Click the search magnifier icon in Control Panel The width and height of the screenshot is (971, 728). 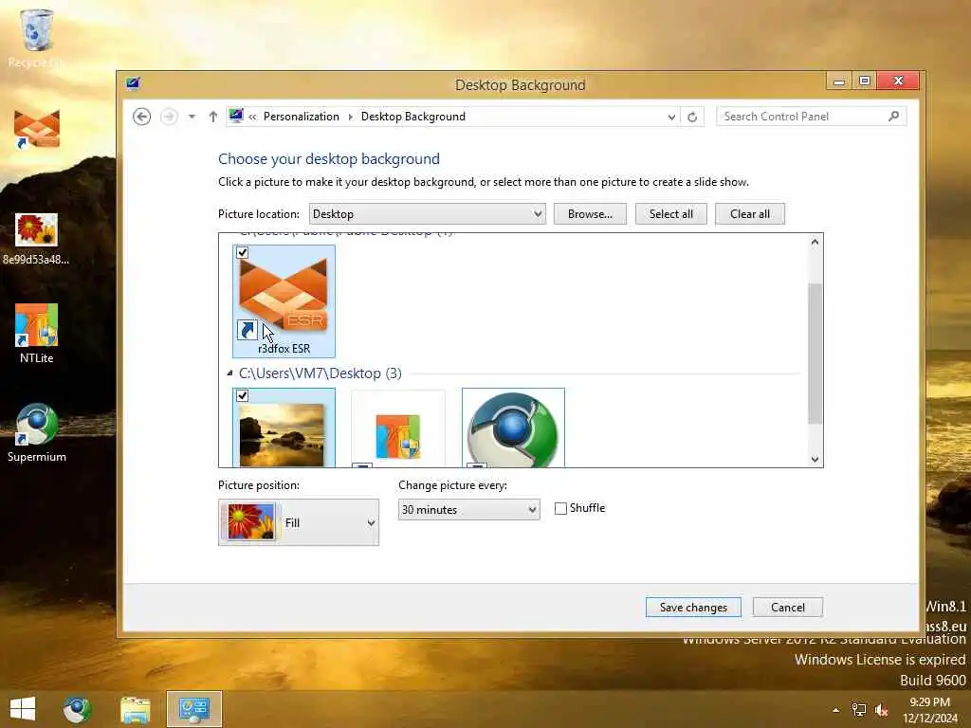tap(893, 116)
